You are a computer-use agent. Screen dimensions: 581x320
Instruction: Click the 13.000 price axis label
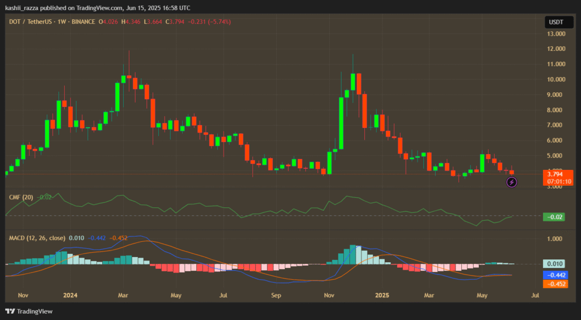pos(556,33)
